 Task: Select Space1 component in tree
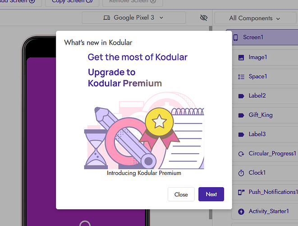[x=265, y=76]
